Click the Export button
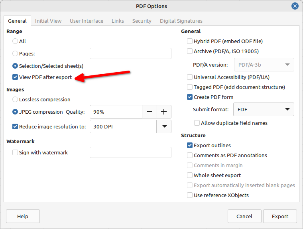Screen dimensions: 303x229 click(x=280, y=216)
